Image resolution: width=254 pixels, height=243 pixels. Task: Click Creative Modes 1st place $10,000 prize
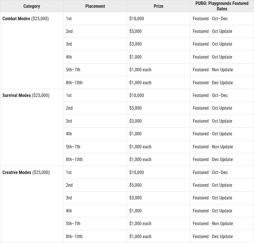coord(158,172)
